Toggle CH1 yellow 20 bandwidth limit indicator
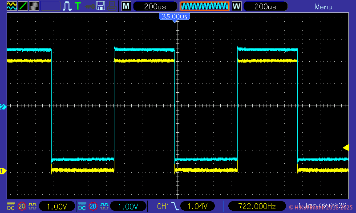This screenshot has height=213, width=356. click(x=21, y=206)
